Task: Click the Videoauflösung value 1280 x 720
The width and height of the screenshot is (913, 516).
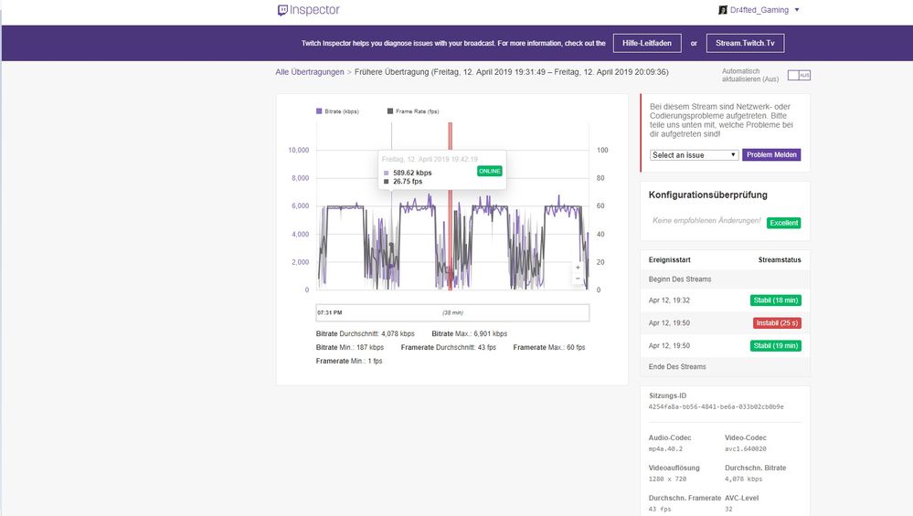Action: click(667, 479)
